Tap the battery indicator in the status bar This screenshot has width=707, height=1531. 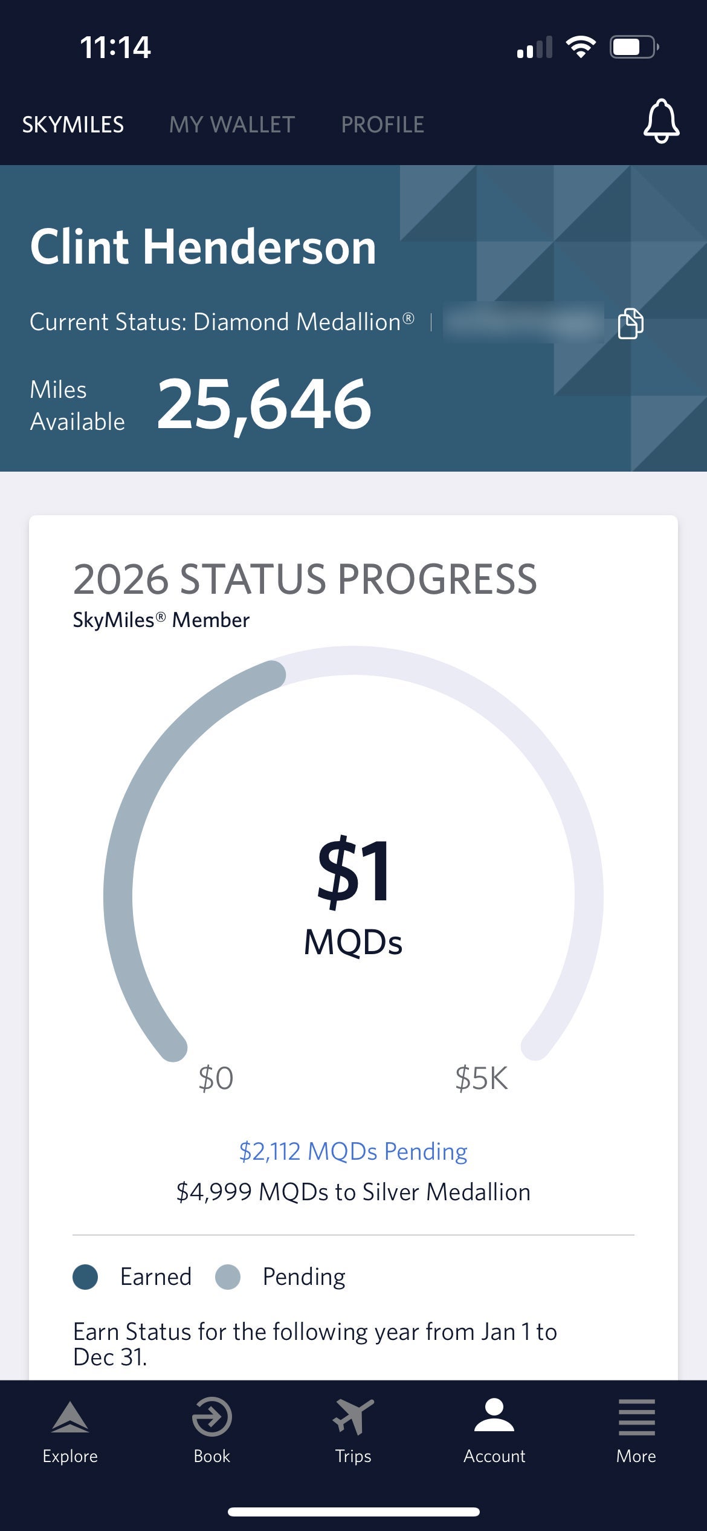pos(633,47)
